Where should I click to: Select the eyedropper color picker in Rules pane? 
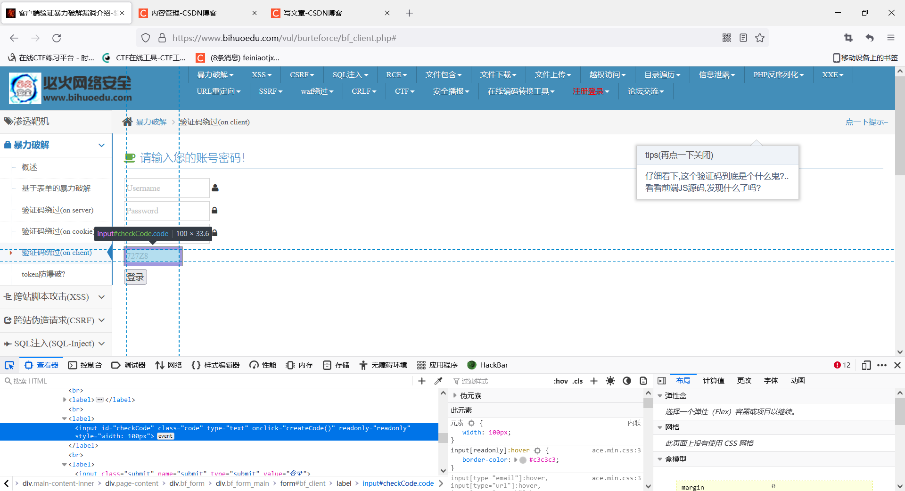coord(438,381)
